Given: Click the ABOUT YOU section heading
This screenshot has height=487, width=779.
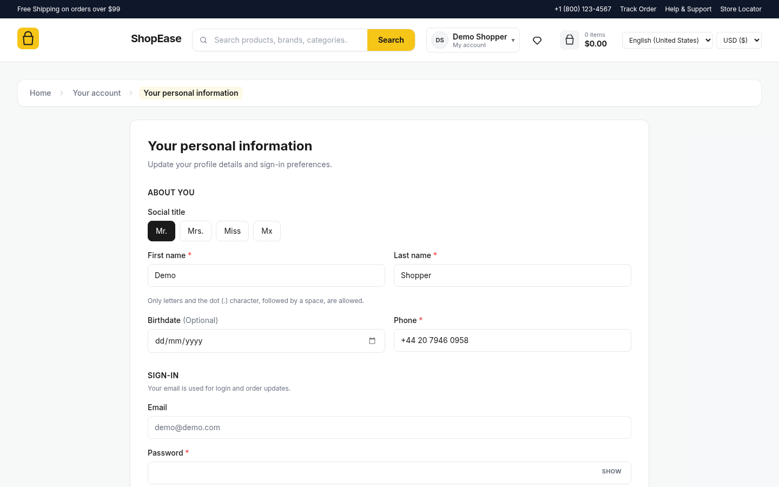Looking at the screenshot, I should 171,193.
